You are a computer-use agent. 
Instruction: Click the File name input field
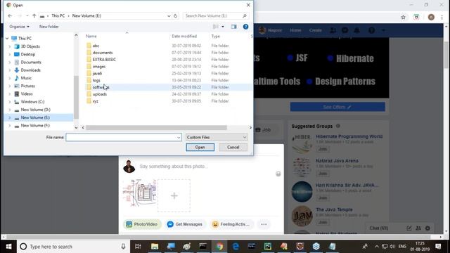coord(124,138)
